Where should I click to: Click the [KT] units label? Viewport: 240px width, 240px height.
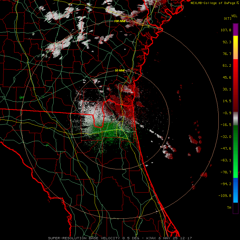pyautogui.click(x=228, y=18)
